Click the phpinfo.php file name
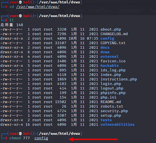The width and height of the screenshot is (156, 143). (113, 93)
